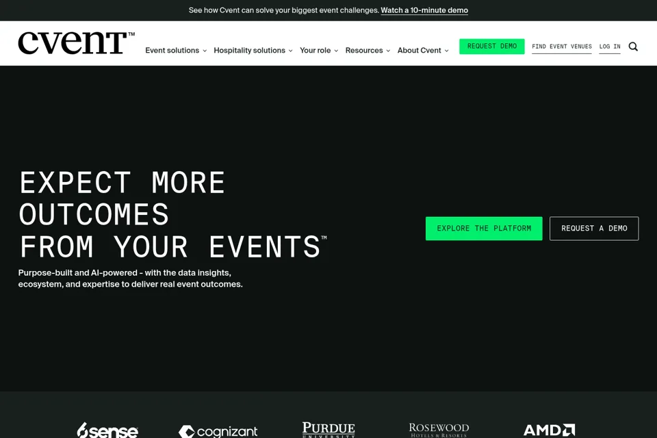
Task: Click Explore the Platform button
Action: click(x=484, y=229)
